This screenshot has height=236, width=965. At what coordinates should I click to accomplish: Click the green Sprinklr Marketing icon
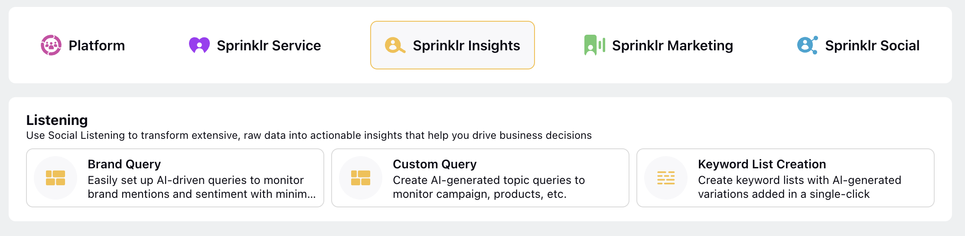tap(595, 45)
